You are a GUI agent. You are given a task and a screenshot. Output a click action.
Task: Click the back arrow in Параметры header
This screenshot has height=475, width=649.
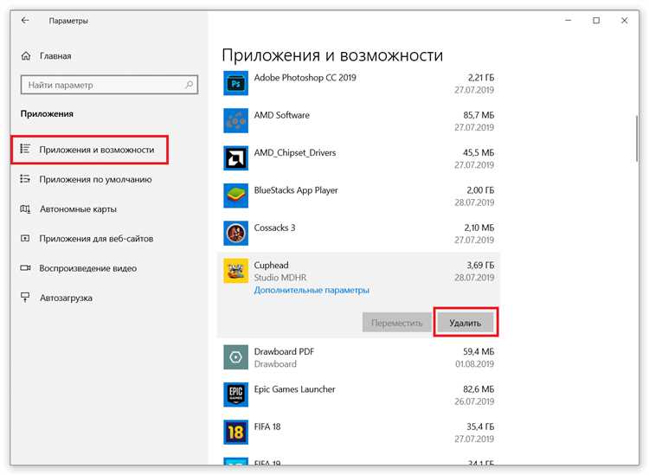point(25,20)
